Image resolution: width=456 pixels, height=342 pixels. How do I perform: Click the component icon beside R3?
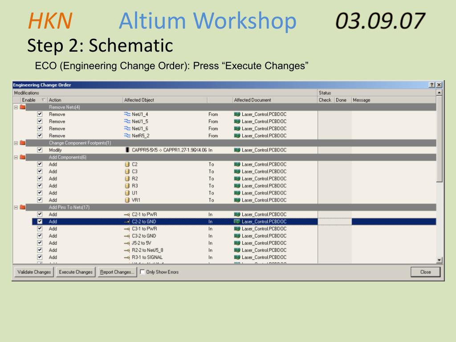127,186
